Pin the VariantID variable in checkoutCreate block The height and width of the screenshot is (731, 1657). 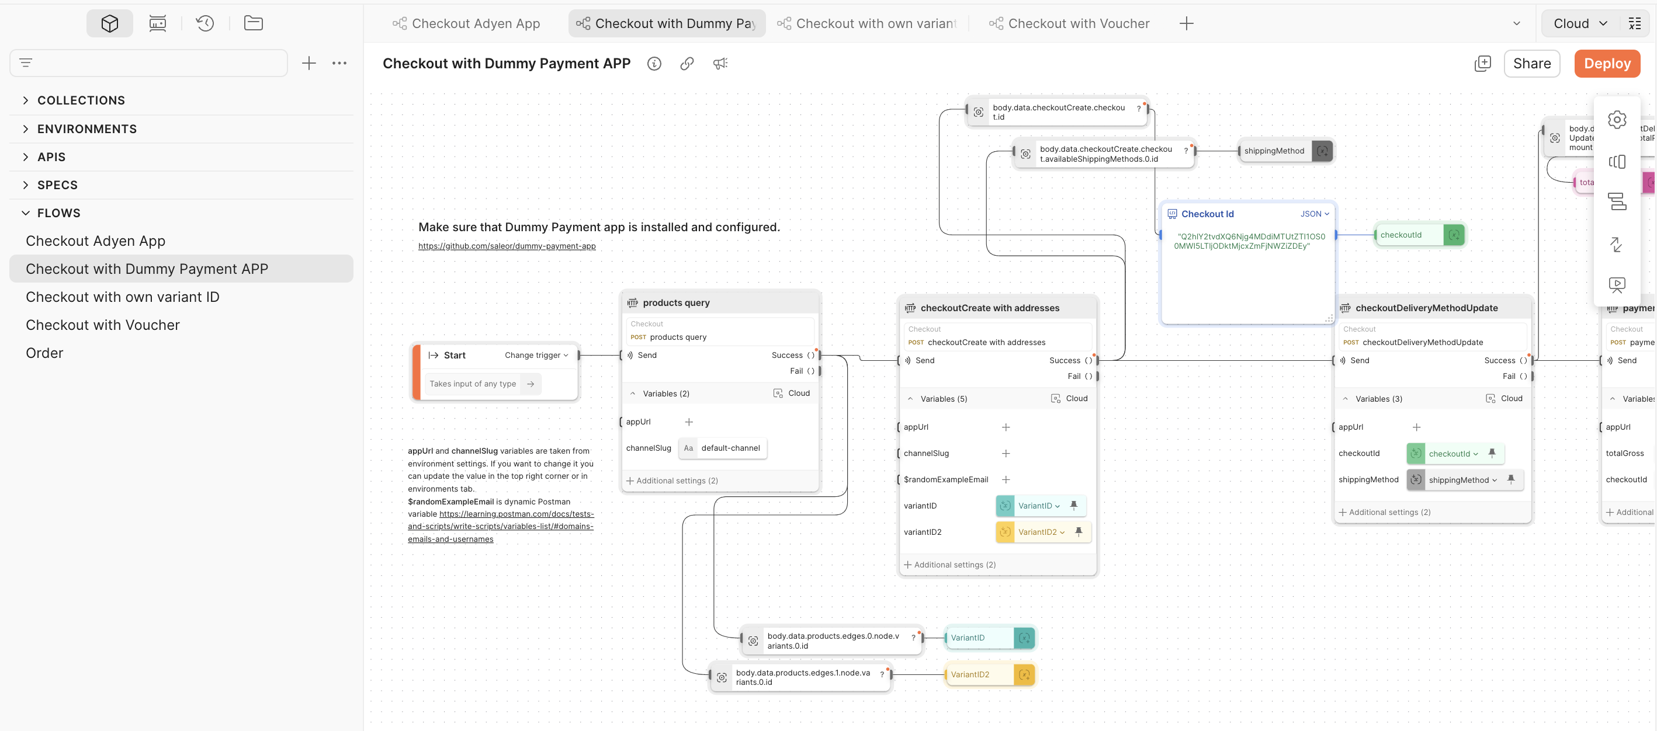click(1073, 506)
